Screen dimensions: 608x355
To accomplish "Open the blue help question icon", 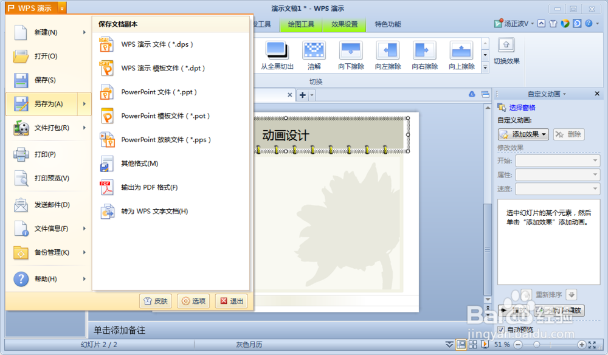I will 589,23.
